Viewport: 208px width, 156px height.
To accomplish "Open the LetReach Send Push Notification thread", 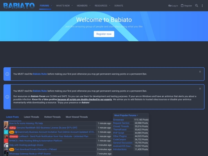I will point(54,136).
